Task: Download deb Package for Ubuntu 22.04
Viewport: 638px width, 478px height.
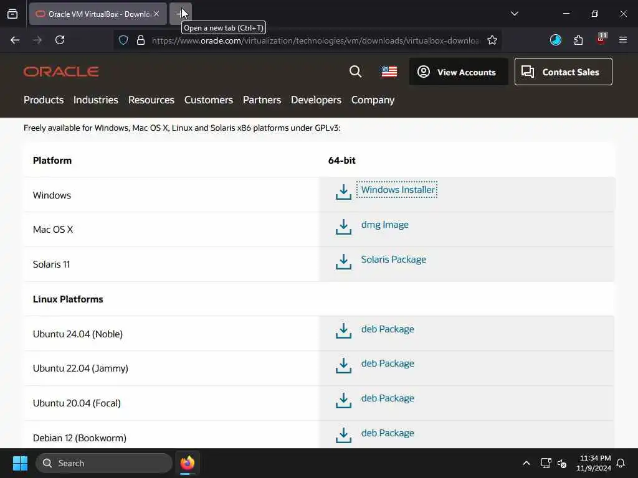Action: click(x=388, y=363)
